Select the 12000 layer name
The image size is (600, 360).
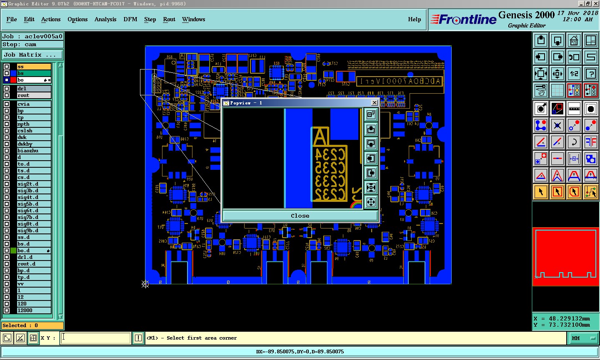click(34, 310)
